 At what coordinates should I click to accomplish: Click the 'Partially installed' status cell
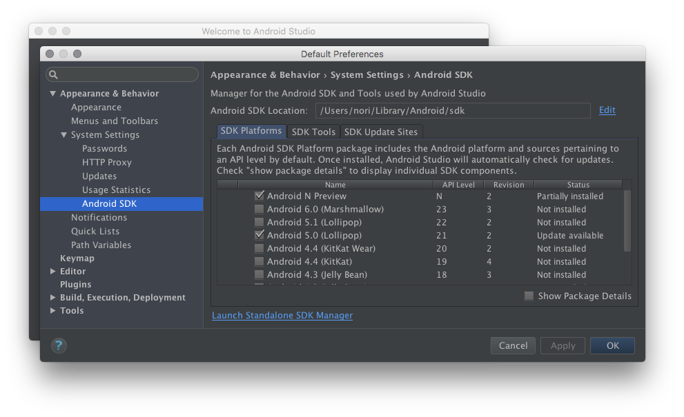point(570,196)
